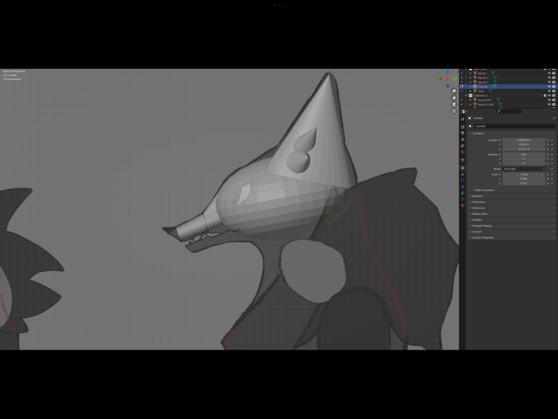558x419 pixels.
Task: Open the Modifiers wrench properties tab
Action: click(x=463, y=174)
